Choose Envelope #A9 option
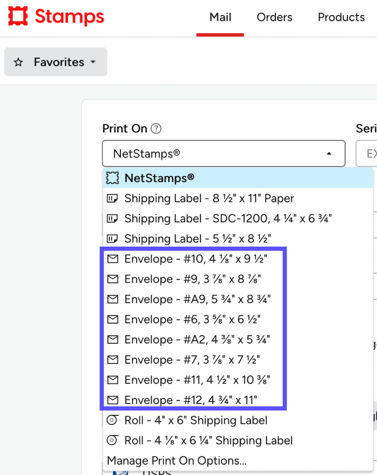377x475 pixels. (238, 299)
